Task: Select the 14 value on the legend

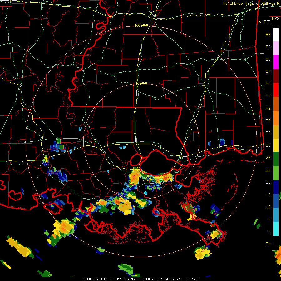Action: pyautogui.click(x=268, y=195)
